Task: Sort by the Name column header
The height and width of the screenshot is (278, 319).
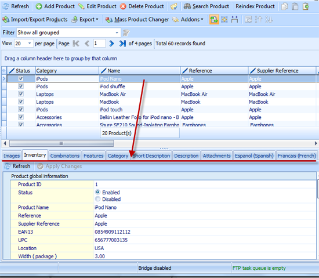Action: (139, 71)
